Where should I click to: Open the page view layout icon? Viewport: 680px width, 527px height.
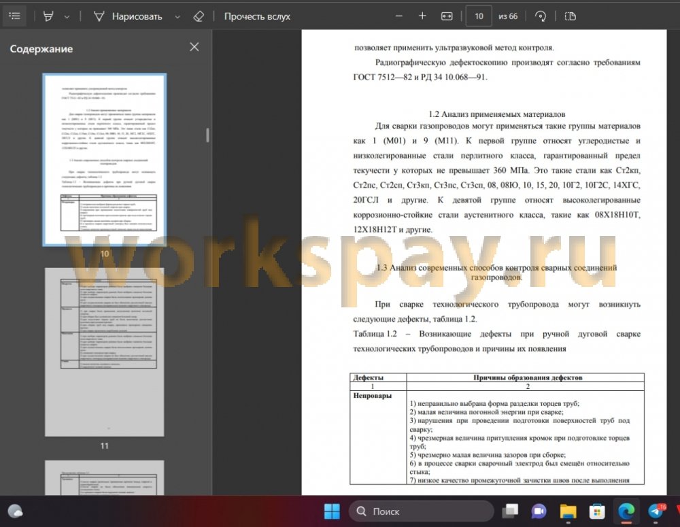click(571, 16)
